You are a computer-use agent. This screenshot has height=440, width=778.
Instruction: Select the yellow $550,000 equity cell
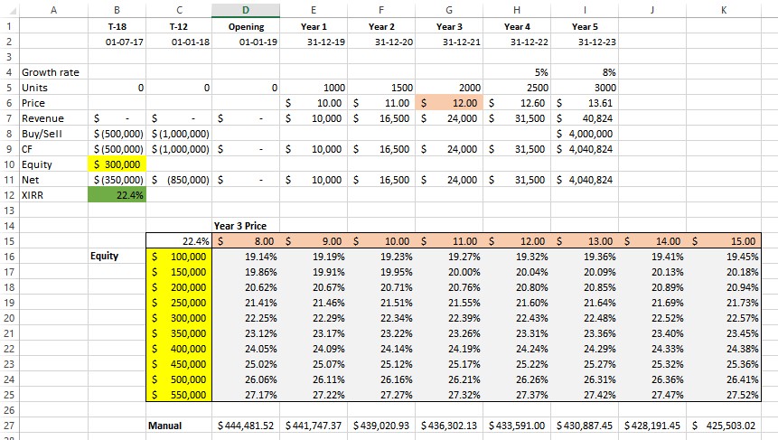(x=179, y=394)
